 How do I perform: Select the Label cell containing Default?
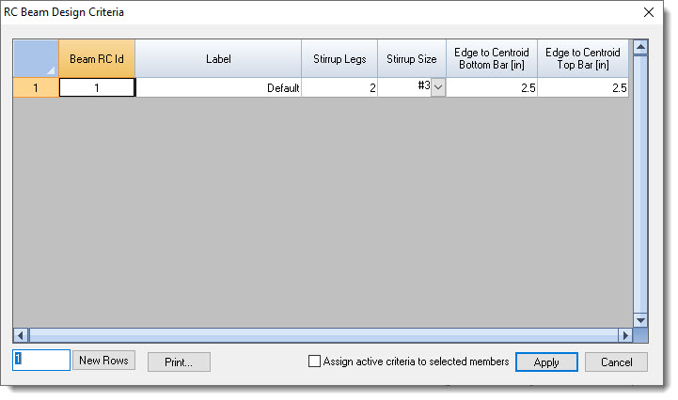(x=218, y=87)
